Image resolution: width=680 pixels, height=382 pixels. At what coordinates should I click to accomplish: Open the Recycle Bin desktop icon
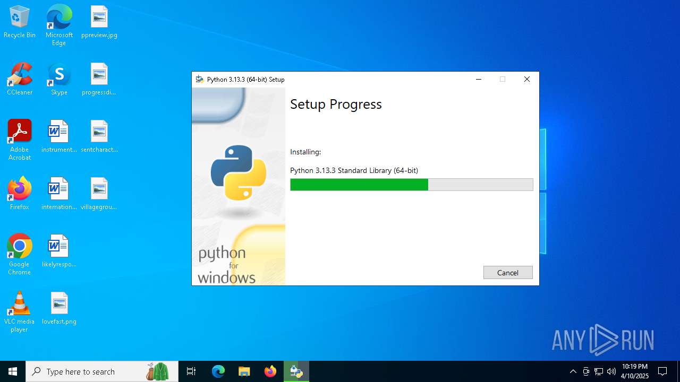click(20, 22)
